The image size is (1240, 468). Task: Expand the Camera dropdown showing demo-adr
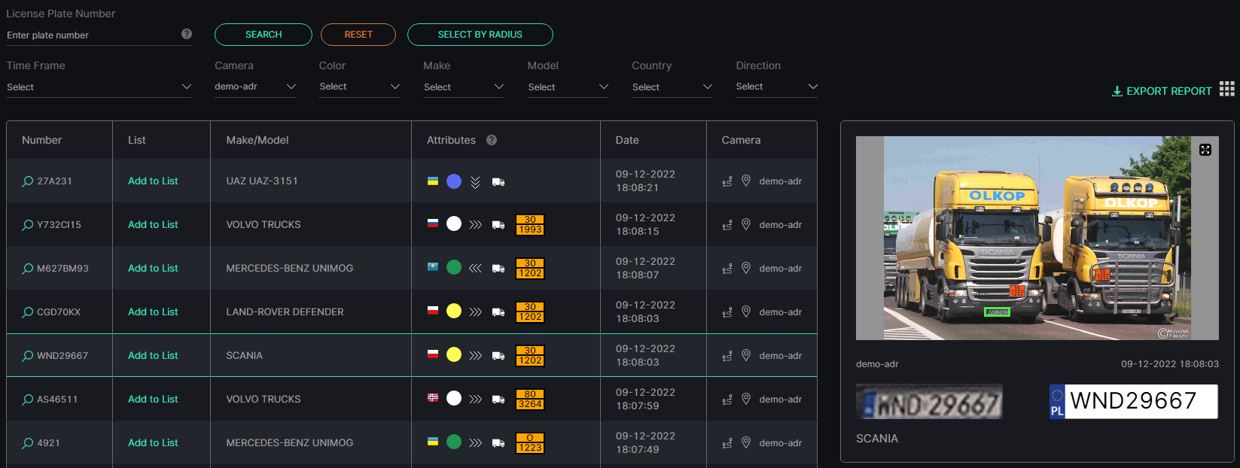coord(255,87)
